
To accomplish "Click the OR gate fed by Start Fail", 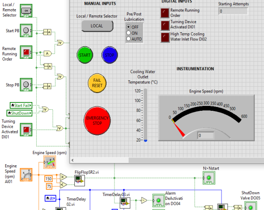I will click(x=45, y=109).
